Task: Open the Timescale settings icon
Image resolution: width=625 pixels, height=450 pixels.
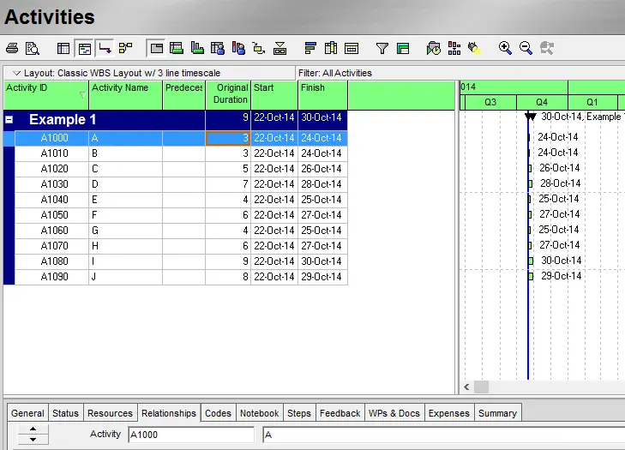Action: [352, 49]
